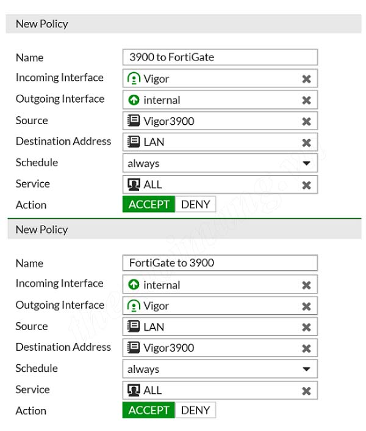Click Vigor tunnel icon in second Outgoing Interface
Screen dimensions: 366x431
[134, 306]
